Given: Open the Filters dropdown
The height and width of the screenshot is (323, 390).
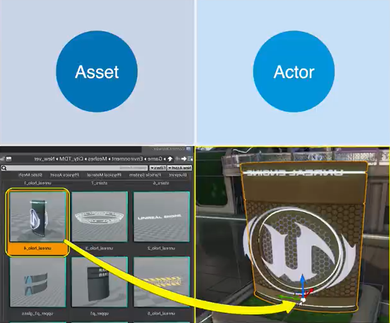Looking at the screenshot, I should click(158, 168).
